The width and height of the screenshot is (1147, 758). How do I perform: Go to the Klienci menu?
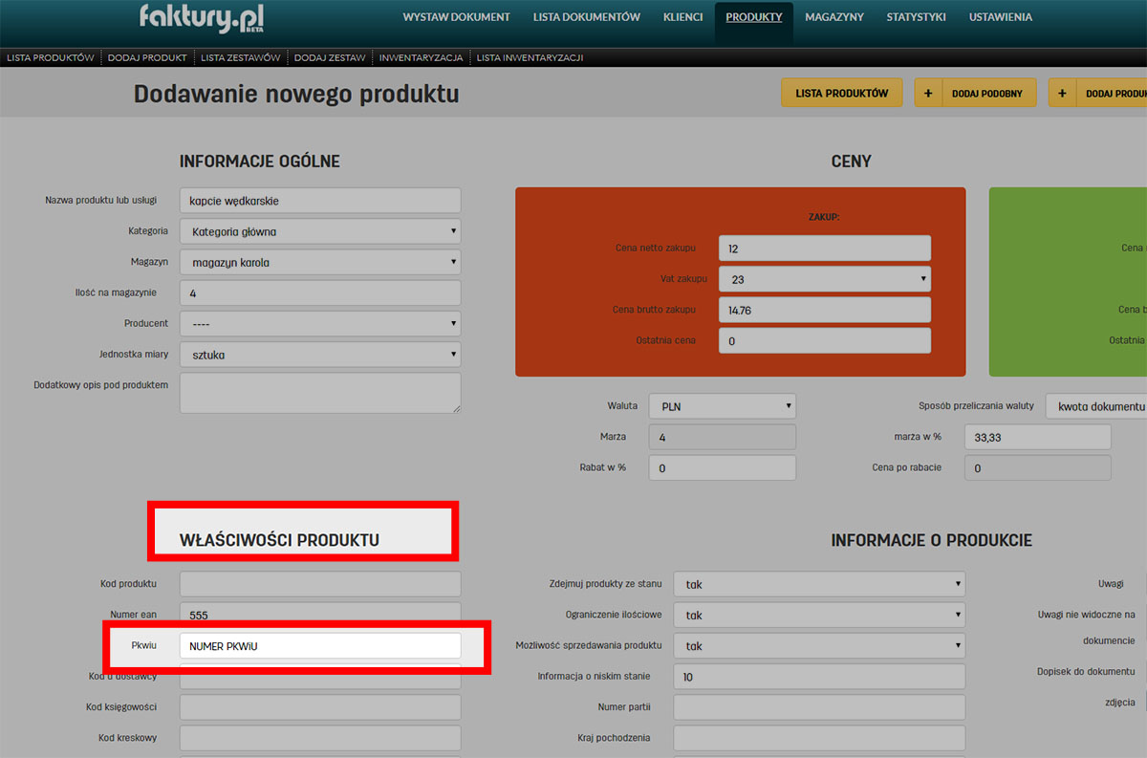point(682,17)
